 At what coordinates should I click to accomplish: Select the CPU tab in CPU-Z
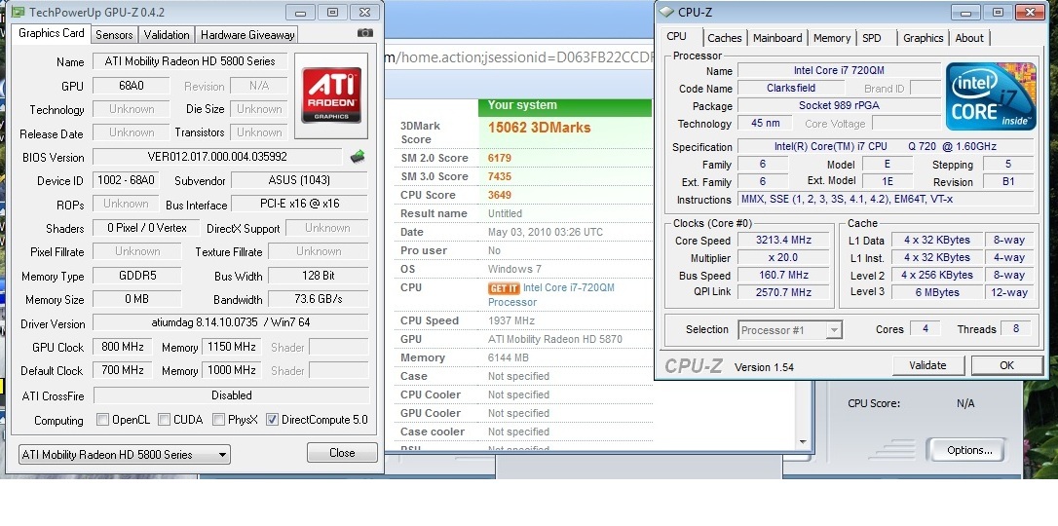[x=677, y=36]
